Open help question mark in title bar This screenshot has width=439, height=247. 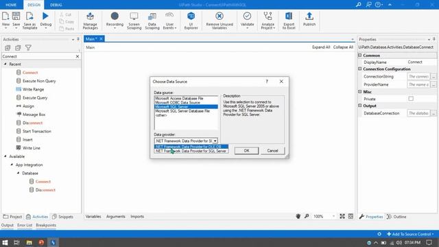coord(378,5)
